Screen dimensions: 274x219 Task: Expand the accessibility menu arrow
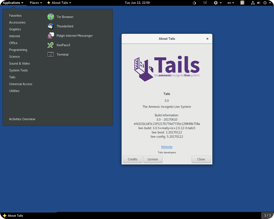[x=221, y=3]
